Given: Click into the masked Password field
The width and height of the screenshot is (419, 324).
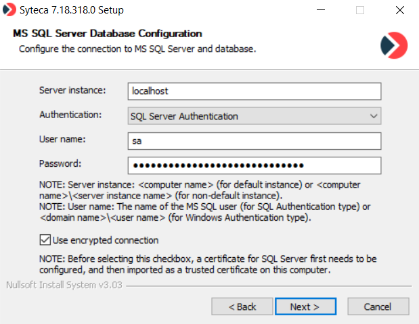Looking at the screenshot, I should pos(254,165).
